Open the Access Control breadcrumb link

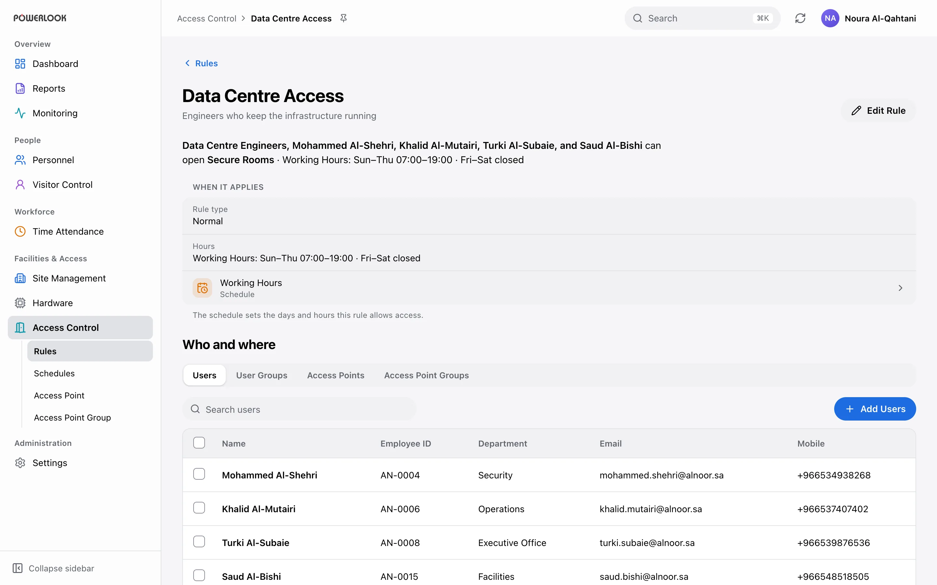tap(207, 18)
